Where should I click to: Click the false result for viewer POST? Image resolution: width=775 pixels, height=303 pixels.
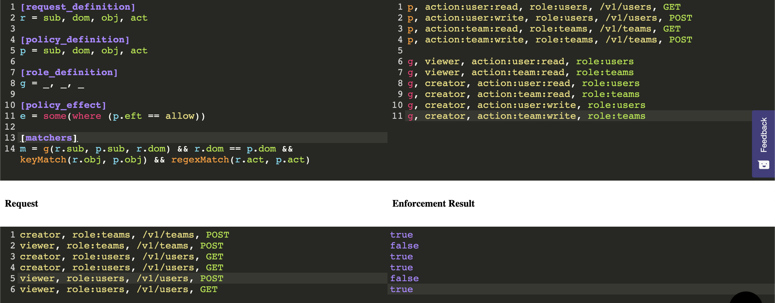[x=404, y=278]
